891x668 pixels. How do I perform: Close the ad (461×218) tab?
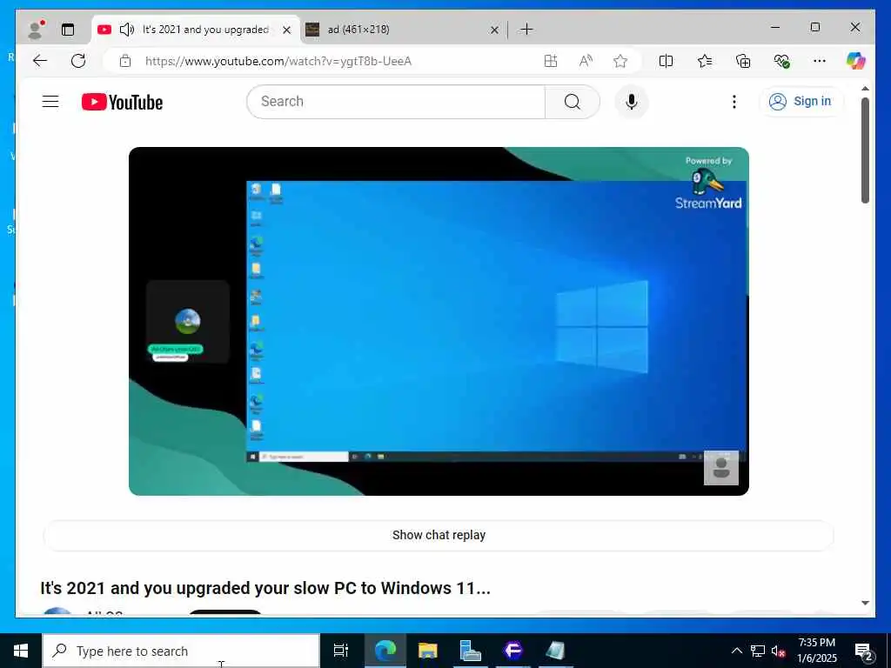(494, 30)
